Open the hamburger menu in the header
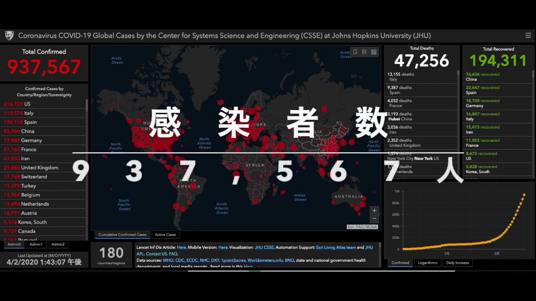This screenshot has width=536, height=301. (528, 36)
